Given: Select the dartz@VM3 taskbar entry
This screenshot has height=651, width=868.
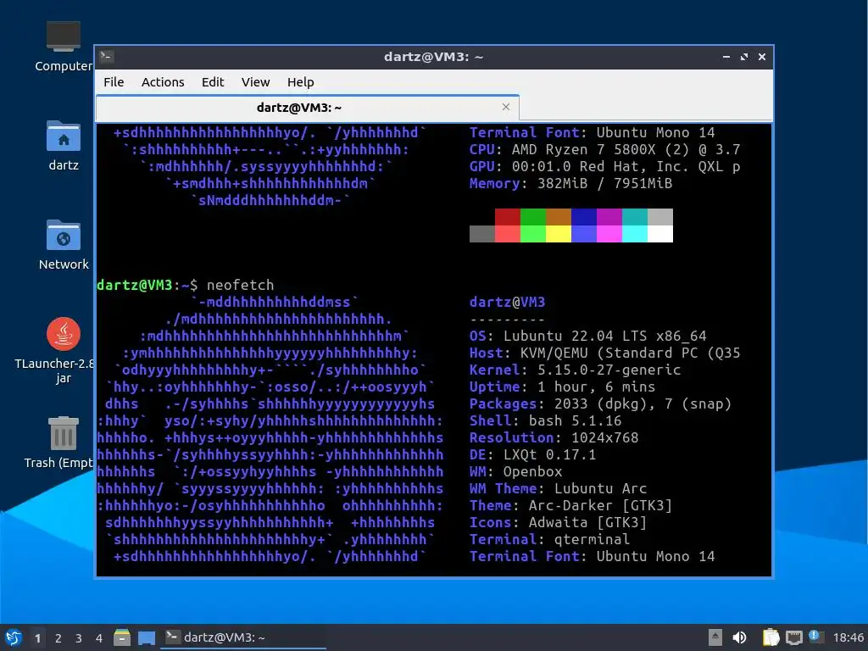Looking at the screenshot, I should (x=243, y=637).
